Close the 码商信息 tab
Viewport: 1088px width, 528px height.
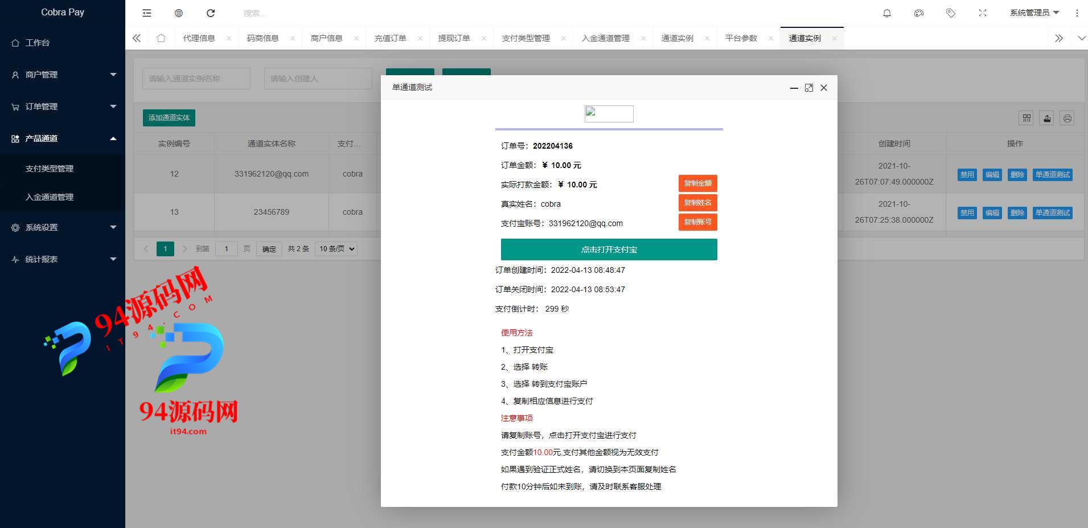tap(293, 38)
